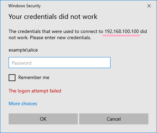Select the "Your credentials did not work" heading

point(53,16)
